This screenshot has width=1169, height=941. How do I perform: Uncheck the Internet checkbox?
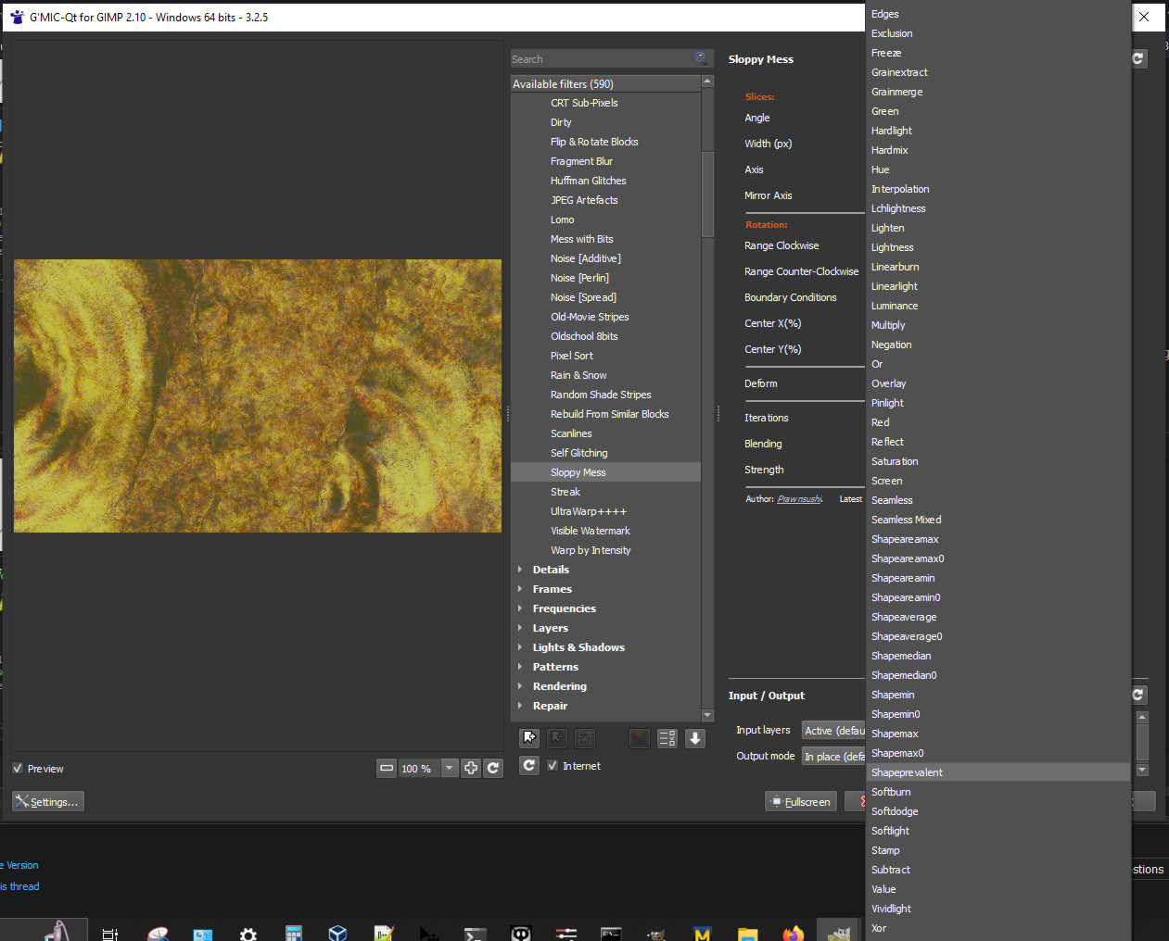click(x=553, y=766)
